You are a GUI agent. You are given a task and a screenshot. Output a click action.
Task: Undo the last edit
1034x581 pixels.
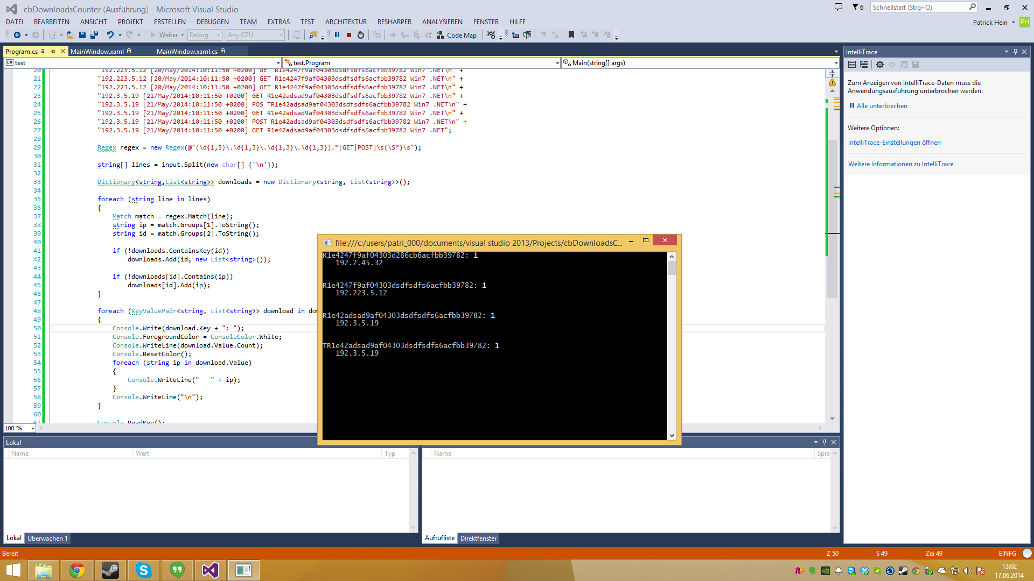(110, 35)
